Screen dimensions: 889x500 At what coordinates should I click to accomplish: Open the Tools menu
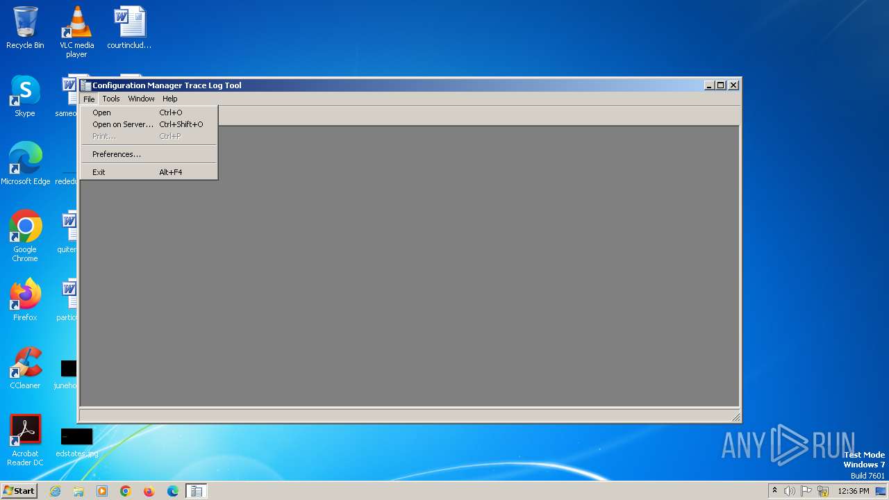tap(111, 99)
